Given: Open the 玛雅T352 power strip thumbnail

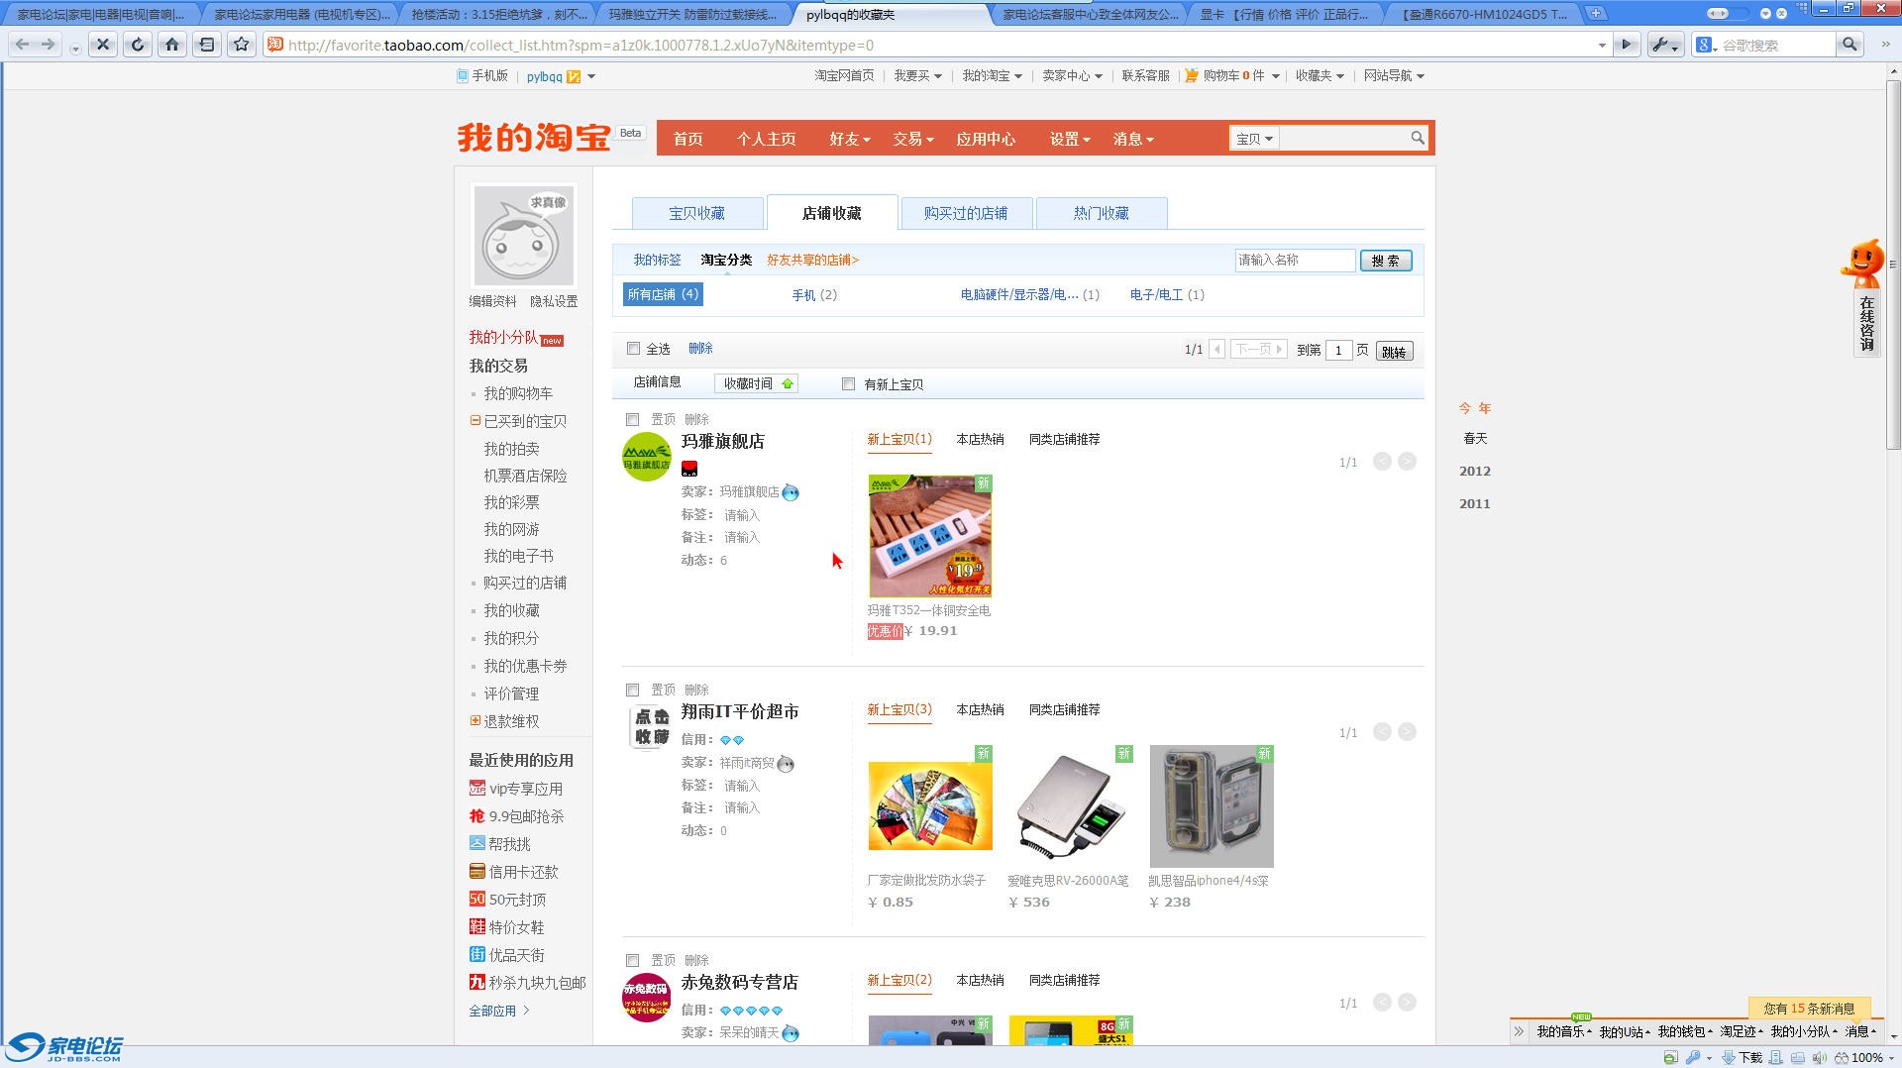Looking at the screenshot, I should [930, 536].
